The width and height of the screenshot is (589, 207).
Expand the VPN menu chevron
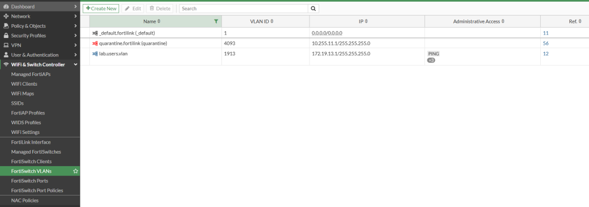pyautogui.click(x=75, y=45)
